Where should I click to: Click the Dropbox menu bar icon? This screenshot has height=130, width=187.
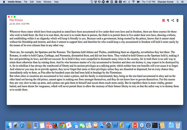[x=95, y=2]
